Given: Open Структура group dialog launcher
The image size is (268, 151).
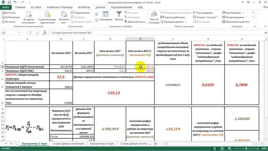Looking at the screenshot, I should [x=255, y=26].
